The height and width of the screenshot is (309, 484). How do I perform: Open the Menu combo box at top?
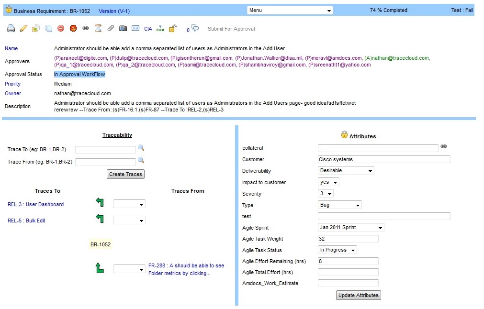point(290,10)
